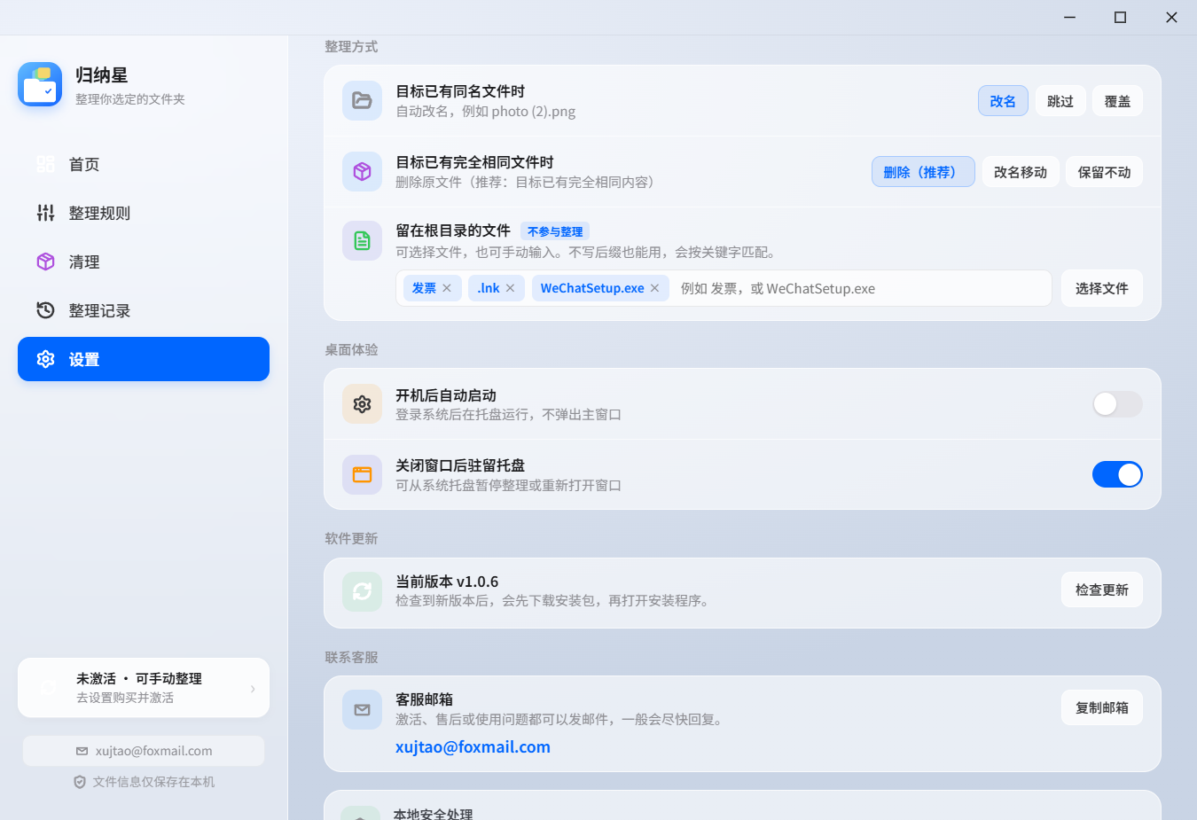Minimize the window
The width and height of the screenshot is (1197, 820).
point(1069,18)
